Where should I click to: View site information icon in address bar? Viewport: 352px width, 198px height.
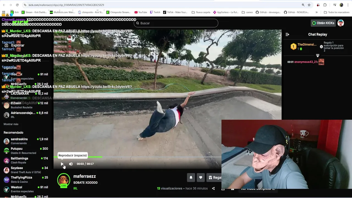(25, 5)
